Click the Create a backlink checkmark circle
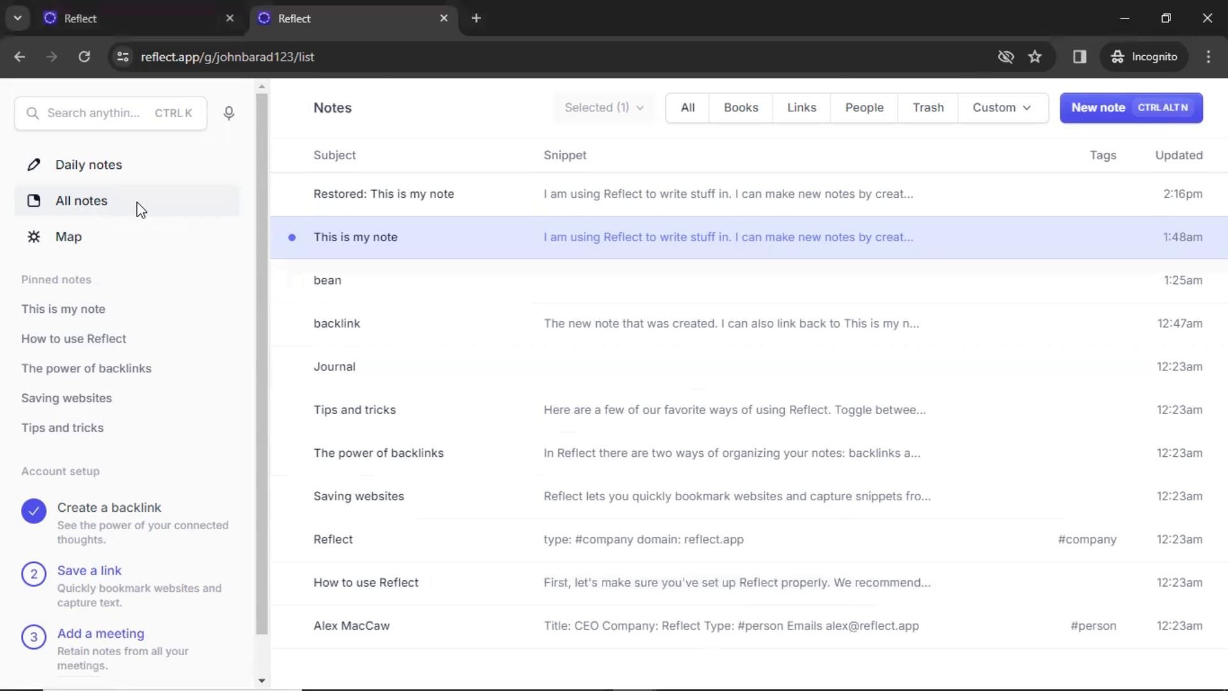The height and width of the screenshot is (691, 1228). pos(34,511)
